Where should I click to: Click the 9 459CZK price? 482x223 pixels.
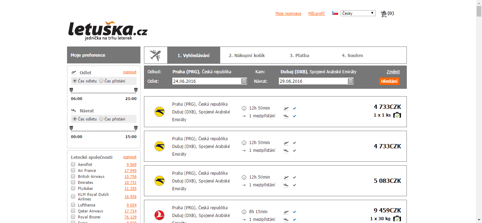[x=387, y=211]
